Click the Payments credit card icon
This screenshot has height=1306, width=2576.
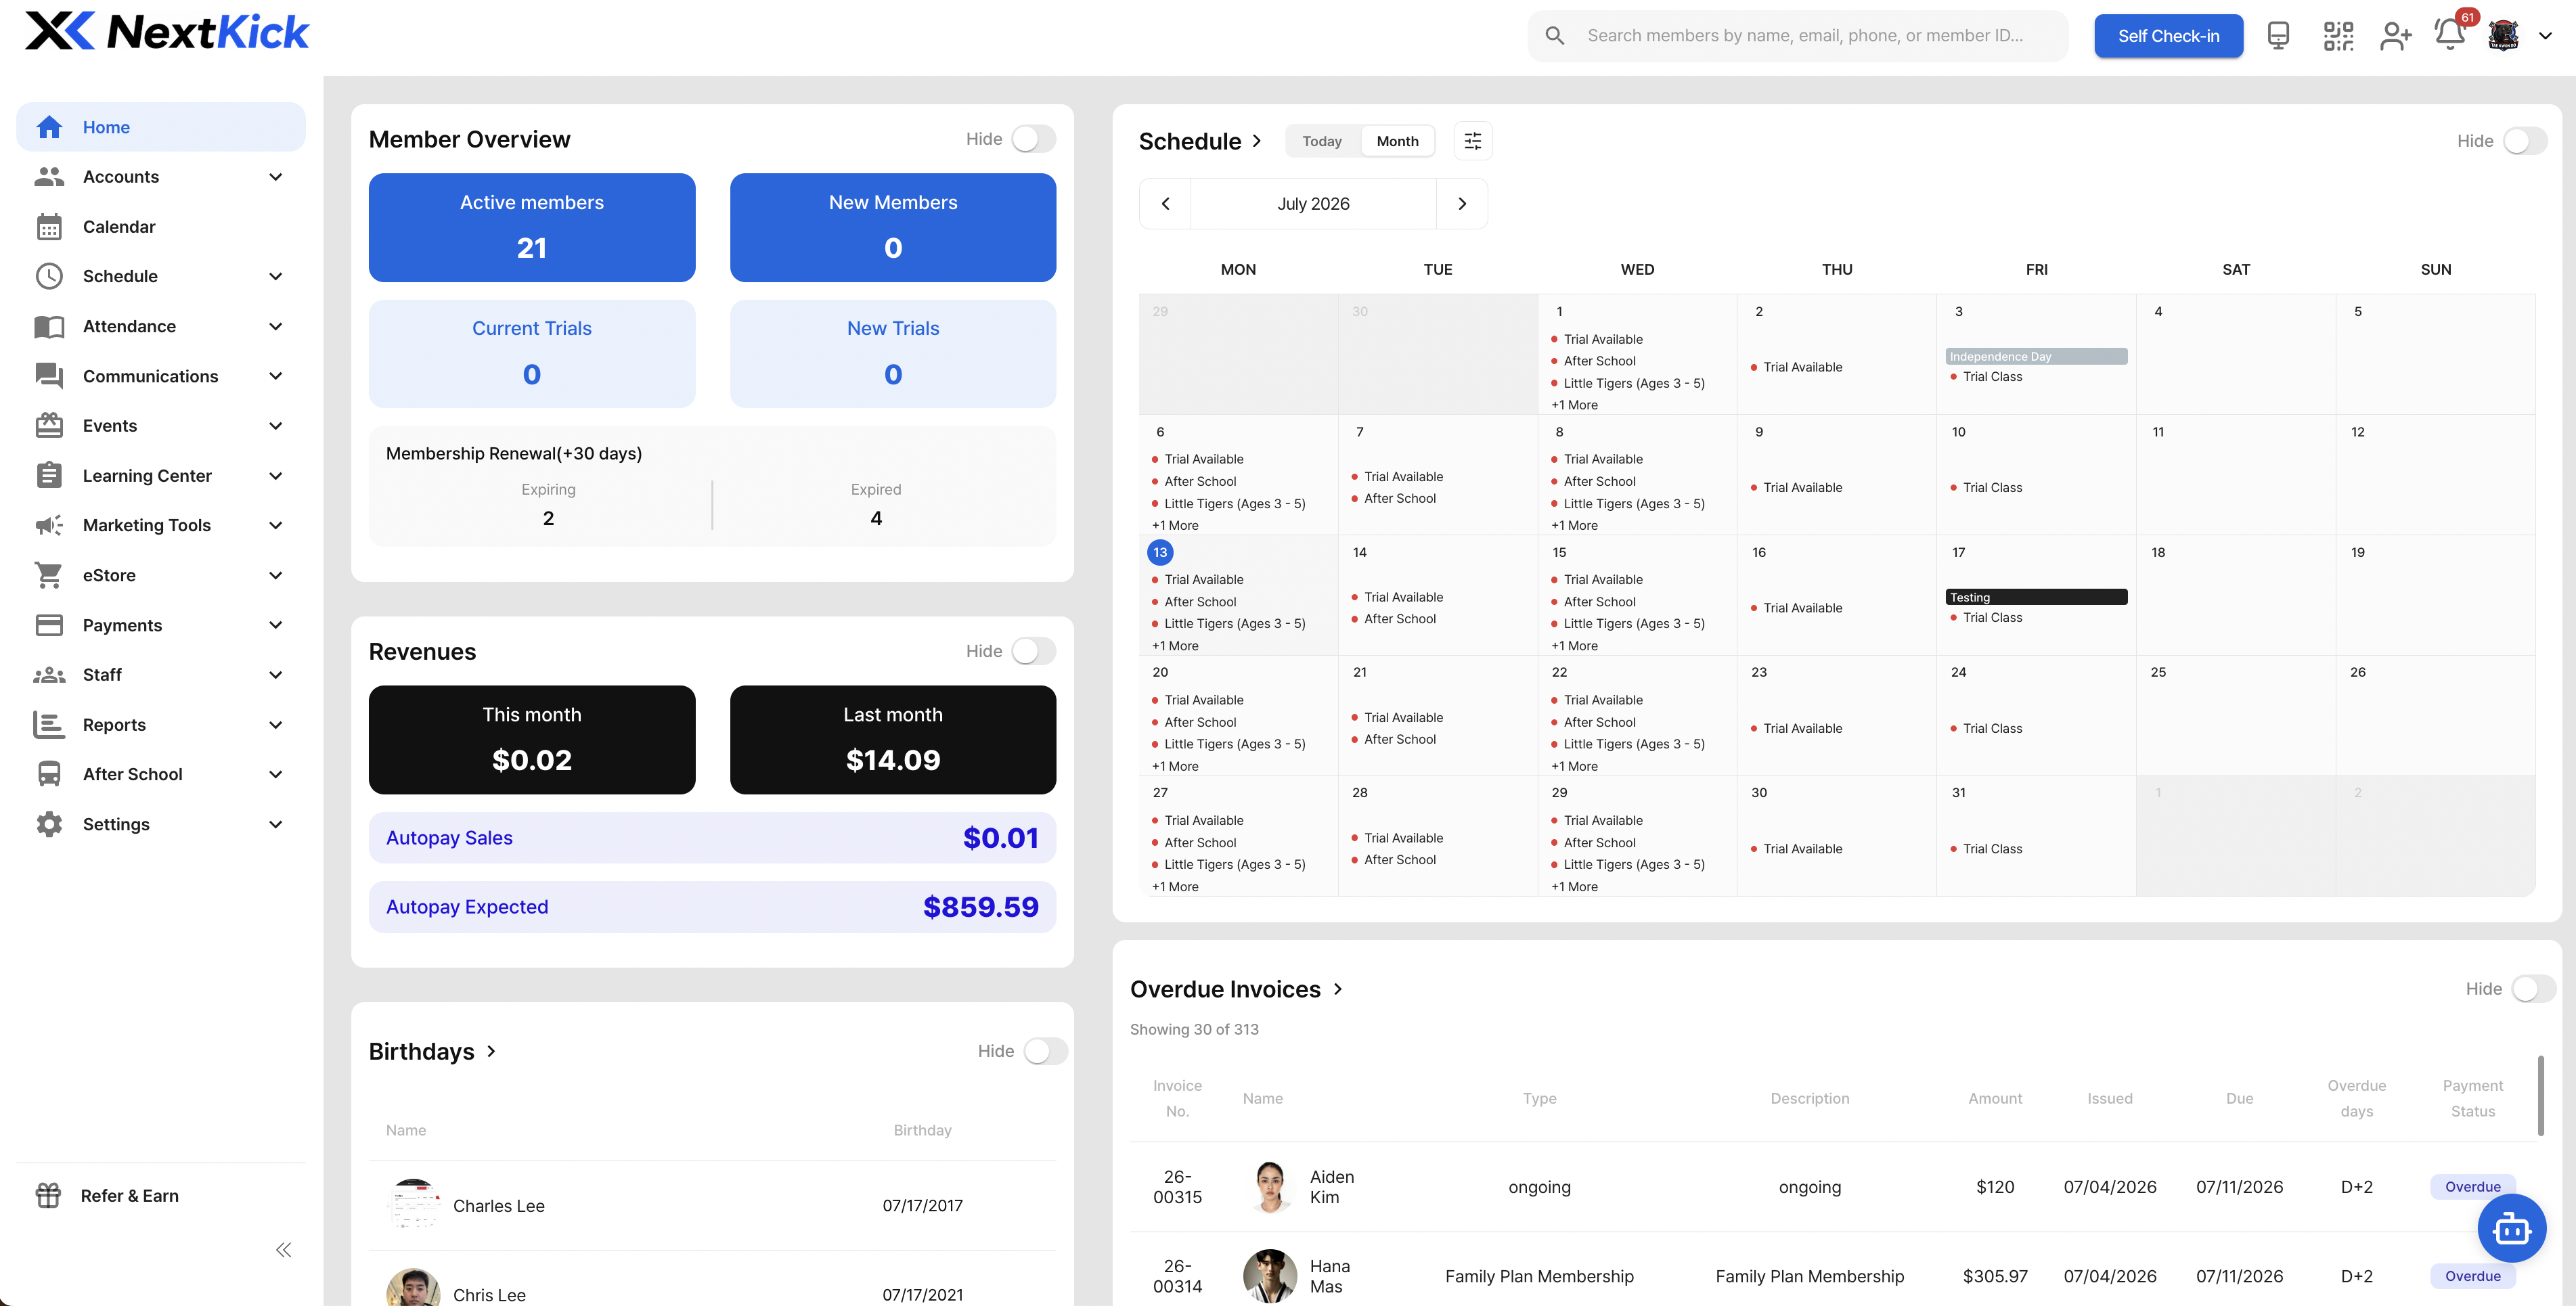[49, 625]
